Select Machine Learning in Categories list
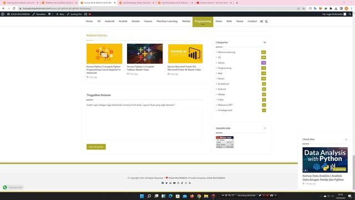Screen dimensions: 355x200 (226, 52)
